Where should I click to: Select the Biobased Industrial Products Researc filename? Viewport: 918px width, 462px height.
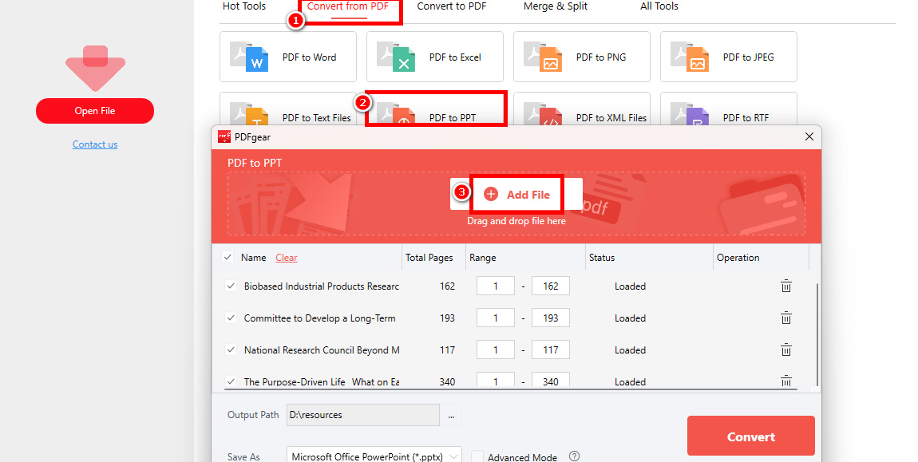pos(322,286)
